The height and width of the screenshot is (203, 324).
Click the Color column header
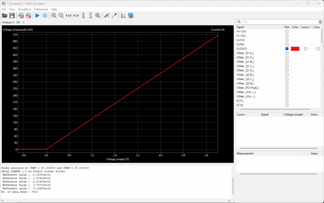295,27
